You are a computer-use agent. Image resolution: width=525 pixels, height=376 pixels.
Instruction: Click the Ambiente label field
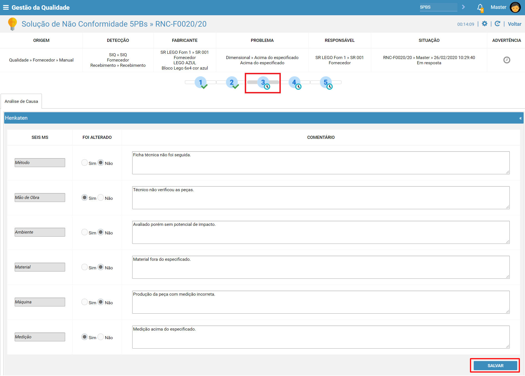point(40,232)
